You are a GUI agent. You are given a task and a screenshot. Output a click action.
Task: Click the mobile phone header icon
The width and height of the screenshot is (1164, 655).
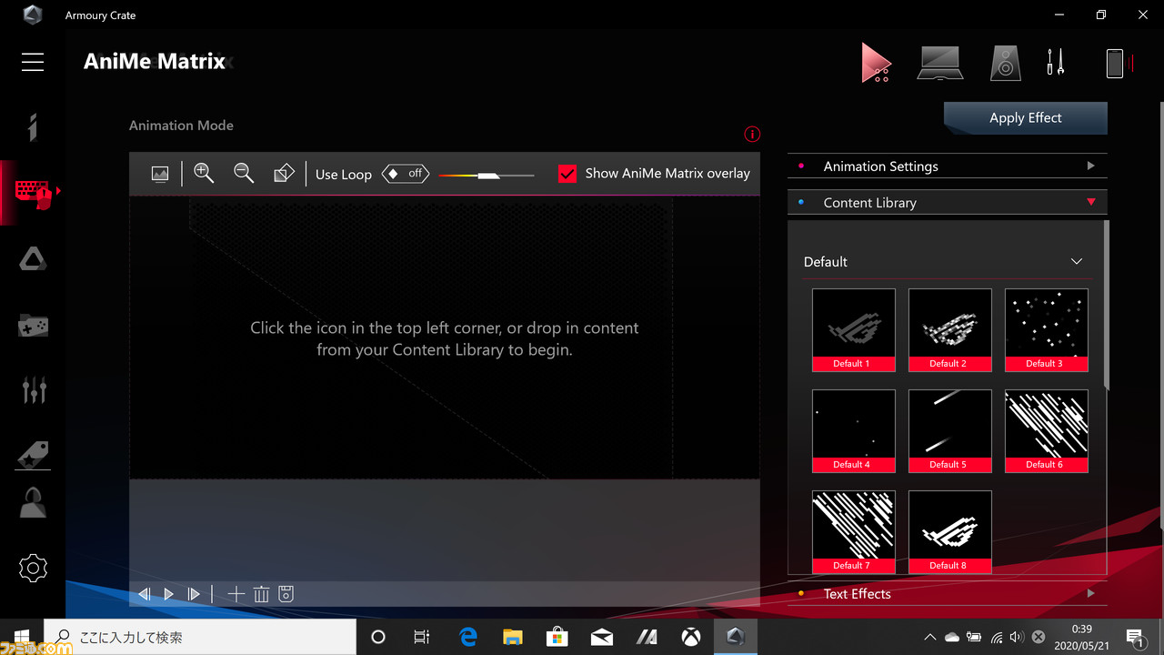1115,63
